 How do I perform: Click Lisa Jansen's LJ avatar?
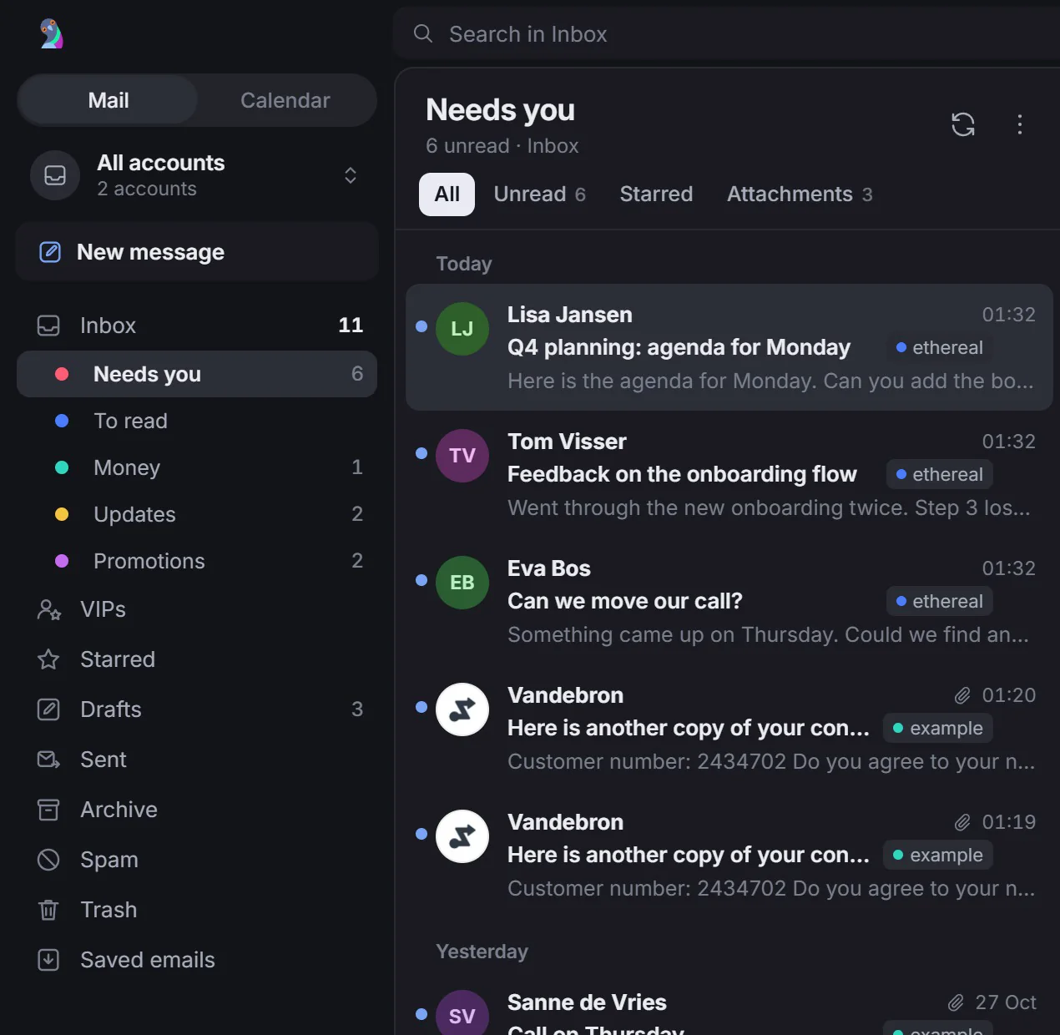point(462,329)
